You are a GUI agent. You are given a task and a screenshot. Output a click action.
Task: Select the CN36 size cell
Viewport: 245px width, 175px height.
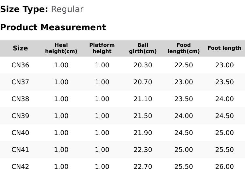[20, 65]
